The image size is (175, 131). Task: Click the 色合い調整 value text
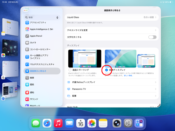point(149,17)
